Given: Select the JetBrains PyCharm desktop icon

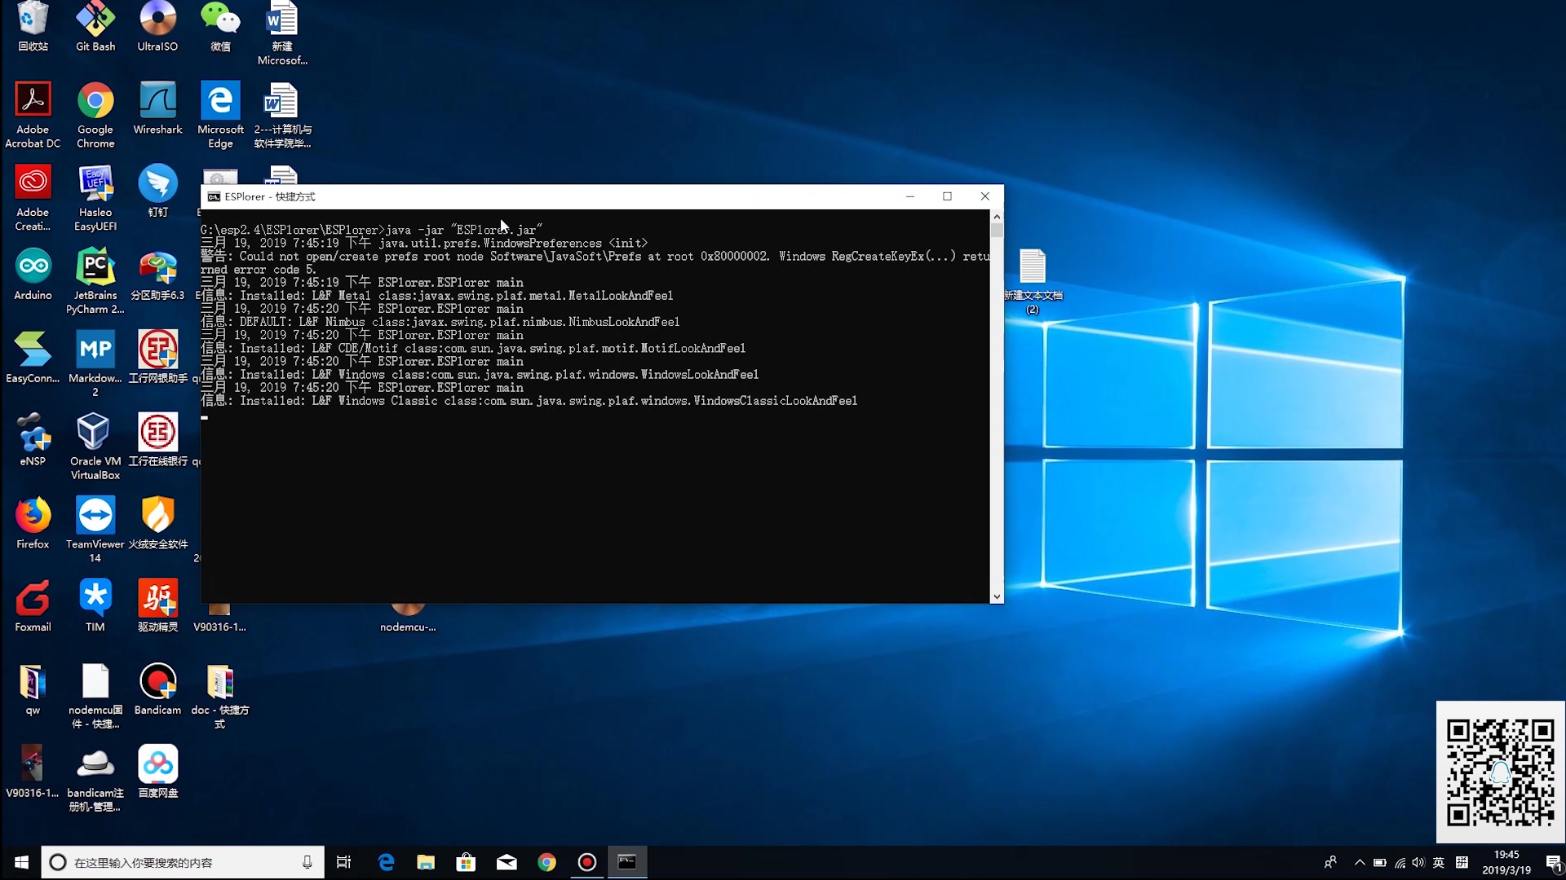Looking at the screenshot, I should pos(95,281).
